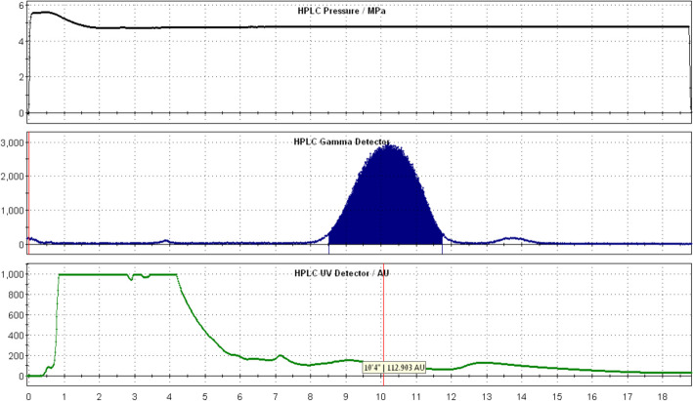
Task: Click the pressure curve's initial peak
Action: click(x=44, y=13)
